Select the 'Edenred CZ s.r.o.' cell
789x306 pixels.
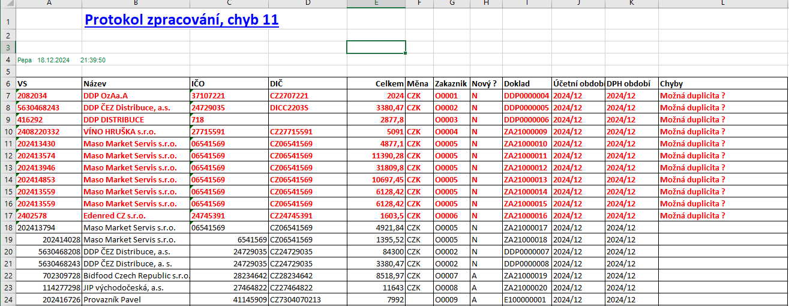(136, 215)
